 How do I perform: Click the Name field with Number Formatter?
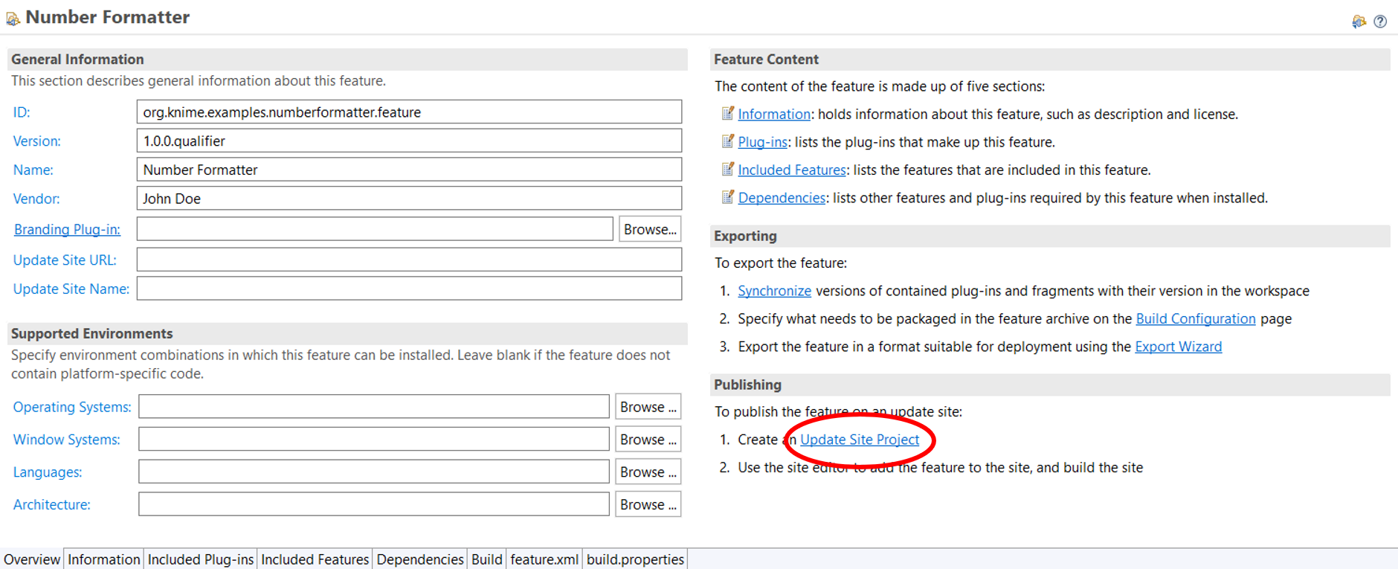click(409, 170)
